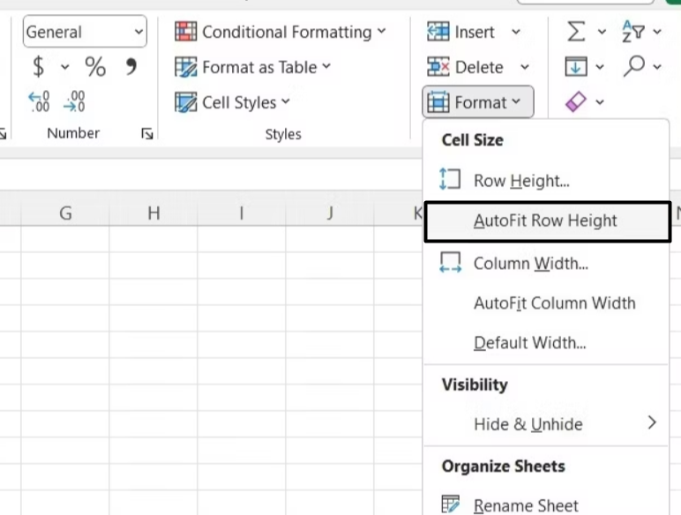Expand the Conditional Formatting dropdown
The width and height of the screenshot is (681, 515).
[x=281, y=32]
